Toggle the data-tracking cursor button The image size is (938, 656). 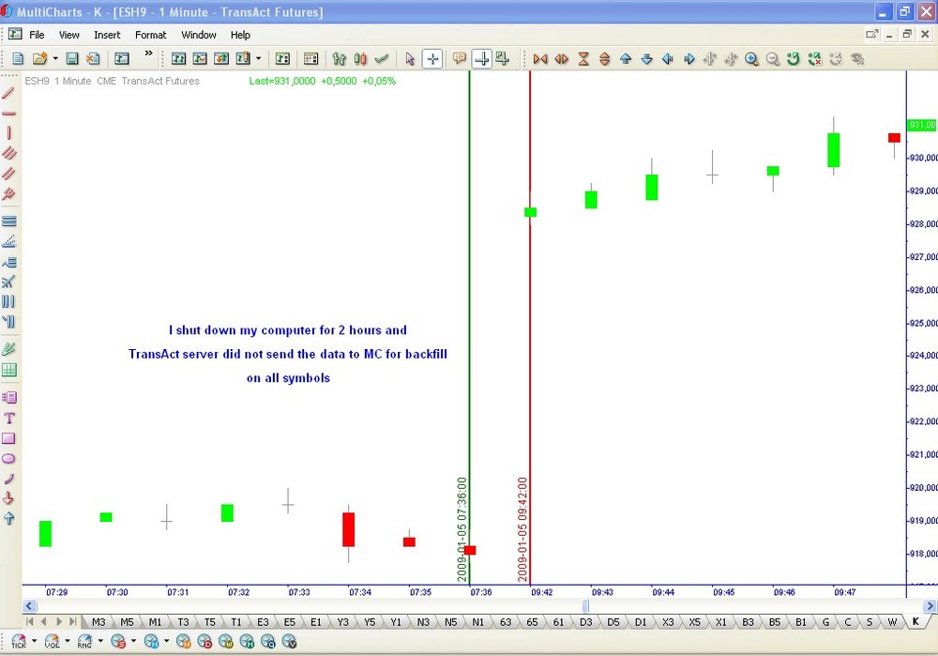point(481,59)
